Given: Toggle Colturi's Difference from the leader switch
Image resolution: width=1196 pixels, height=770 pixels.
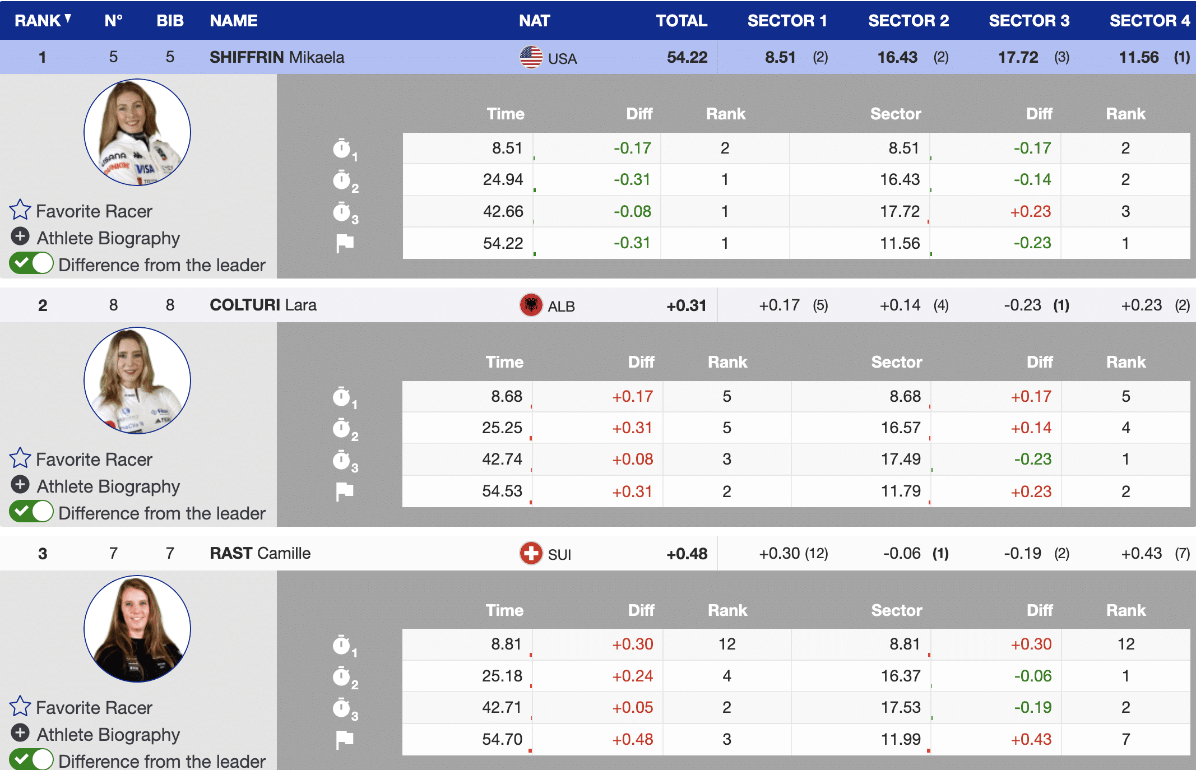Looking at the screenshot, I should pyautogui.click(x=31, y=512).
